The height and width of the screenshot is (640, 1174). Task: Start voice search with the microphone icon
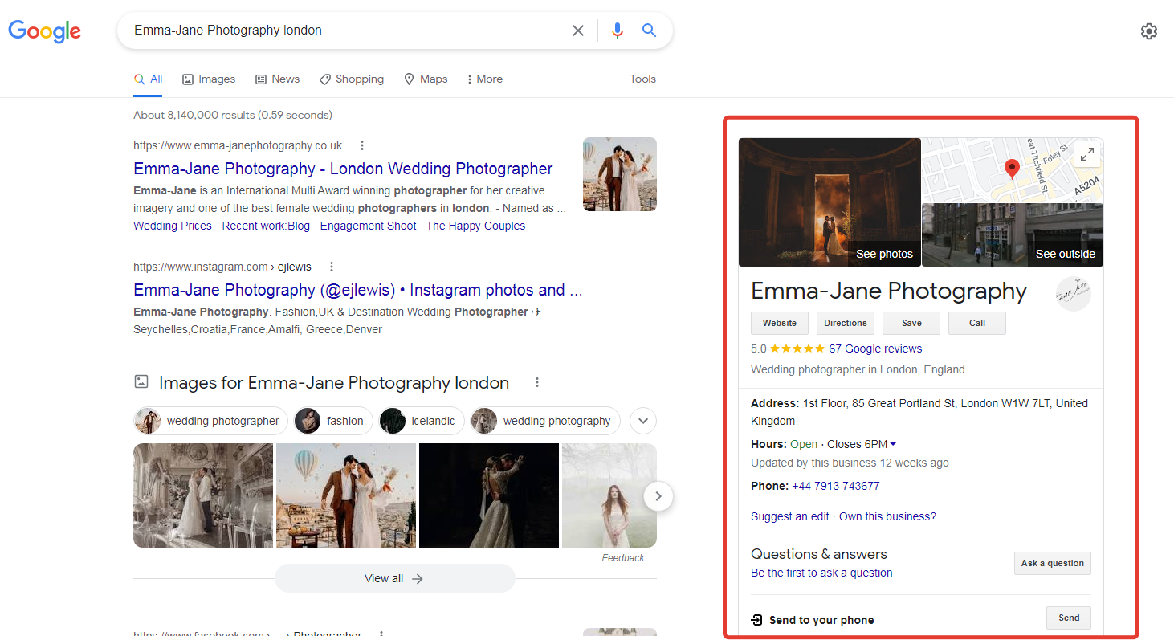coord(617,31)
